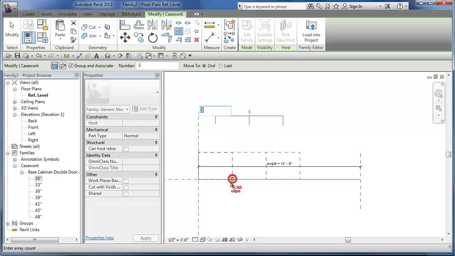Screen dimensions: 455x256
Task: Click Load into Project button
Action: (311, 31)
